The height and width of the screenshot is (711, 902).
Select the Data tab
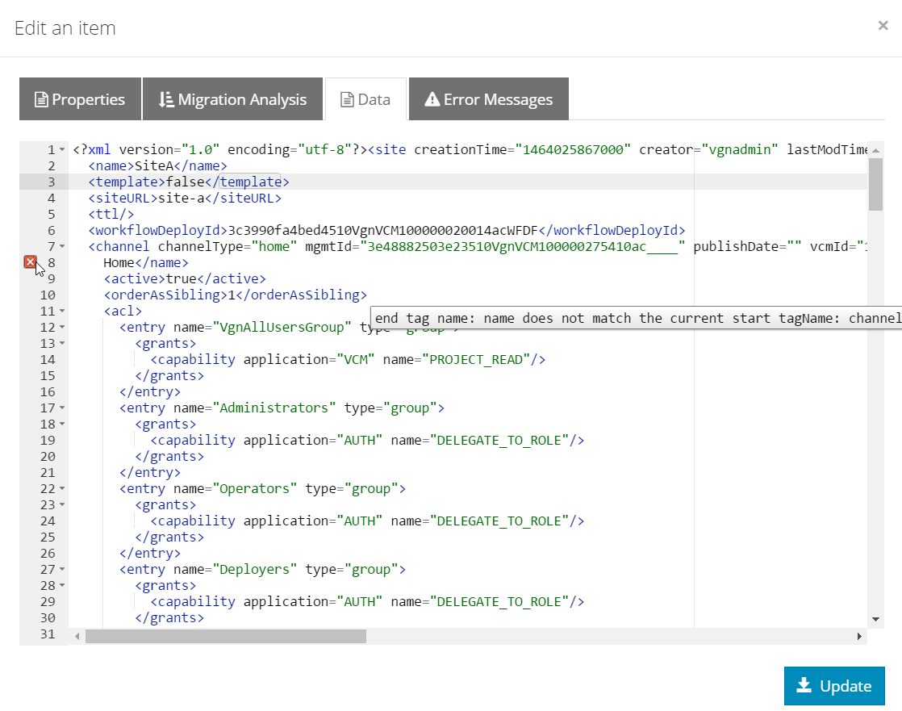[365, 99]
